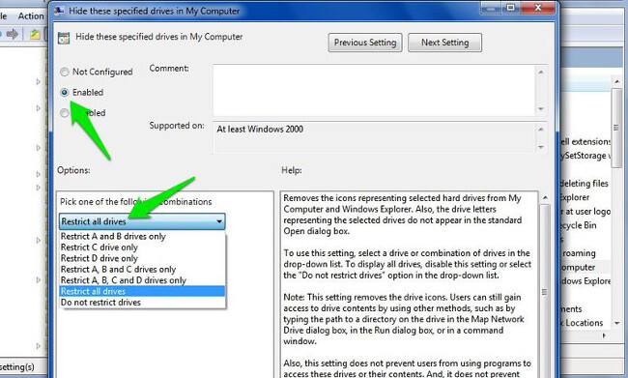Select the Disabled radio button

65,113
